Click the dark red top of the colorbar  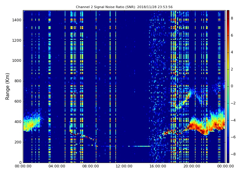pos(228,13)
